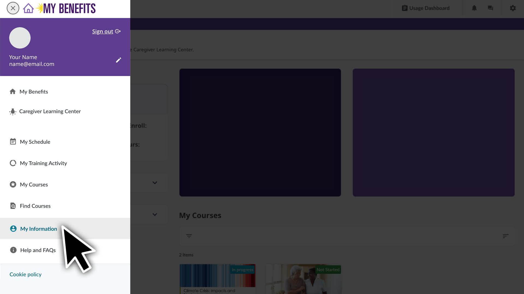Viewport: 524px width, 294px height.
Task: Click the purple home icon in header
Action: click(x=28, y=8)
